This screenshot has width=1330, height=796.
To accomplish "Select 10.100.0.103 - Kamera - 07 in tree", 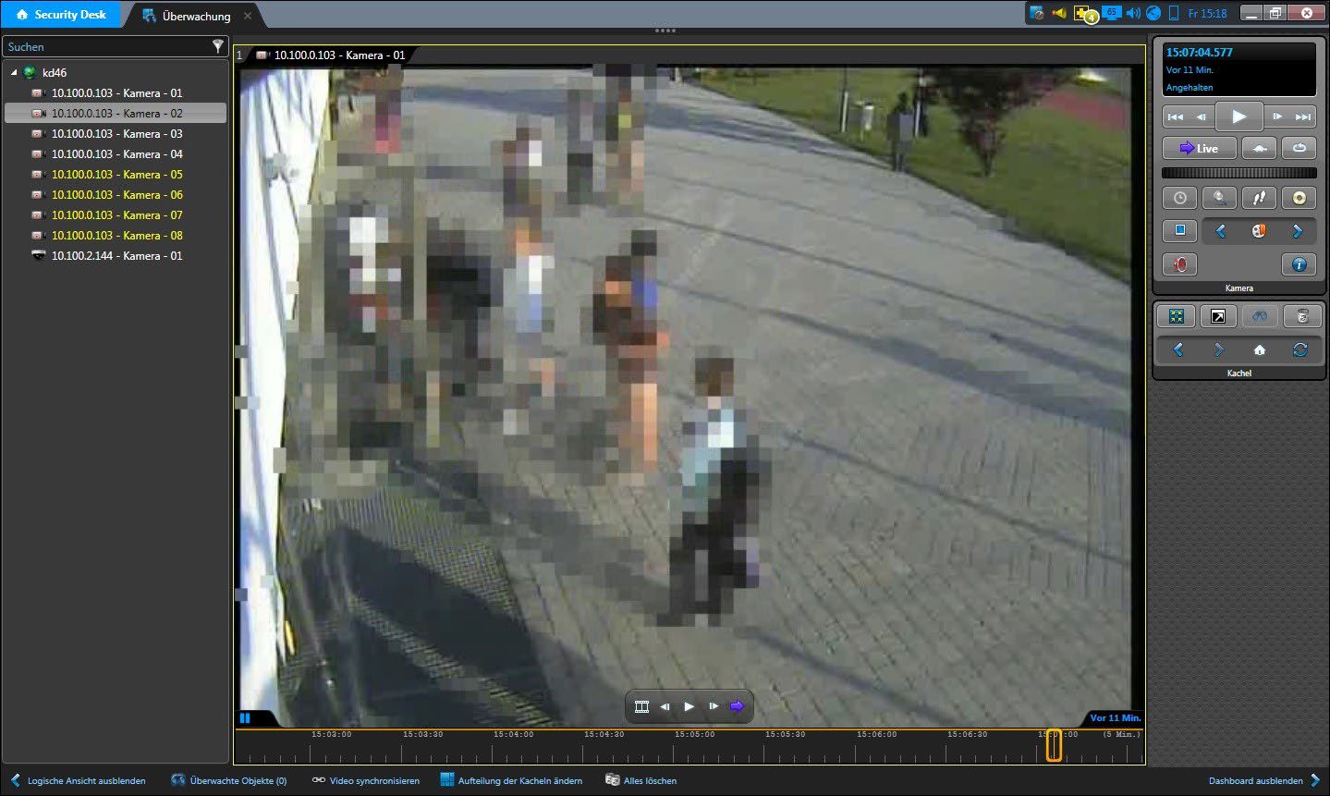I will [116, 215].
